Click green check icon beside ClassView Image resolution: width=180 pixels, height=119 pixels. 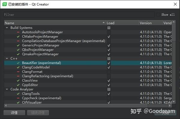click(18, 80)
